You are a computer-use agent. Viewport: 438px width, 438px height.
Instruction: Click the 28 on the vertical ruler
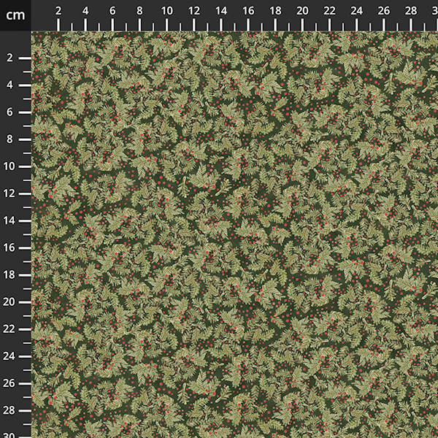coord(9,410)
